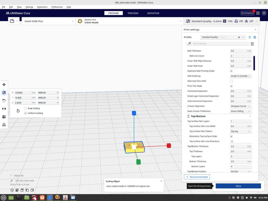Reset the profile changes icon
268x201 pixels.
tap(250, 37)
